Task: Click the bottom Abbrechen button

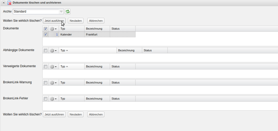Action: [96, 114]
